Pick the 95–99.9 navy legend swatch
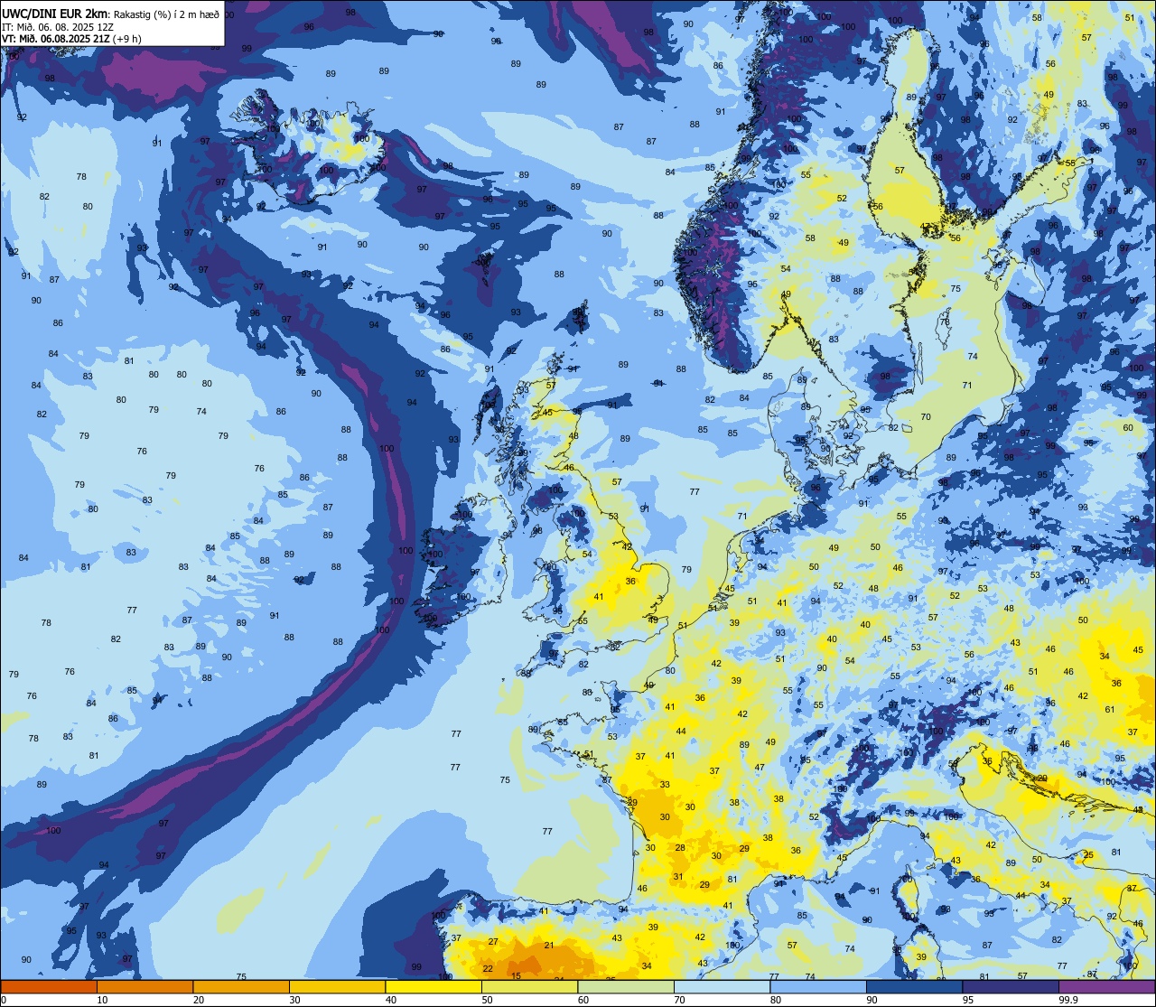Screen dimensions: 1156x1007 point(1011,986)
